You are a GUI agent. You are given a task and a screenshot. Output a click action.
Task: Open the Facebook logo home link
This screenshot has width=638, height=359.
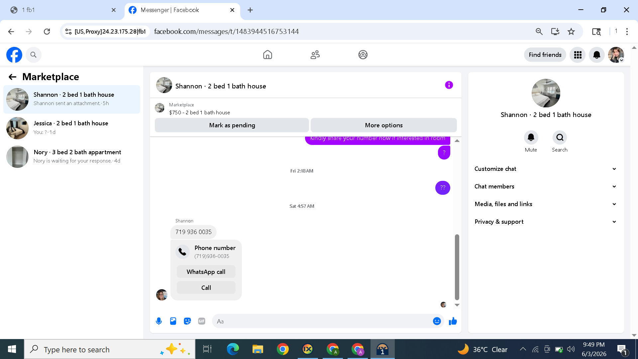pos(14,55)
